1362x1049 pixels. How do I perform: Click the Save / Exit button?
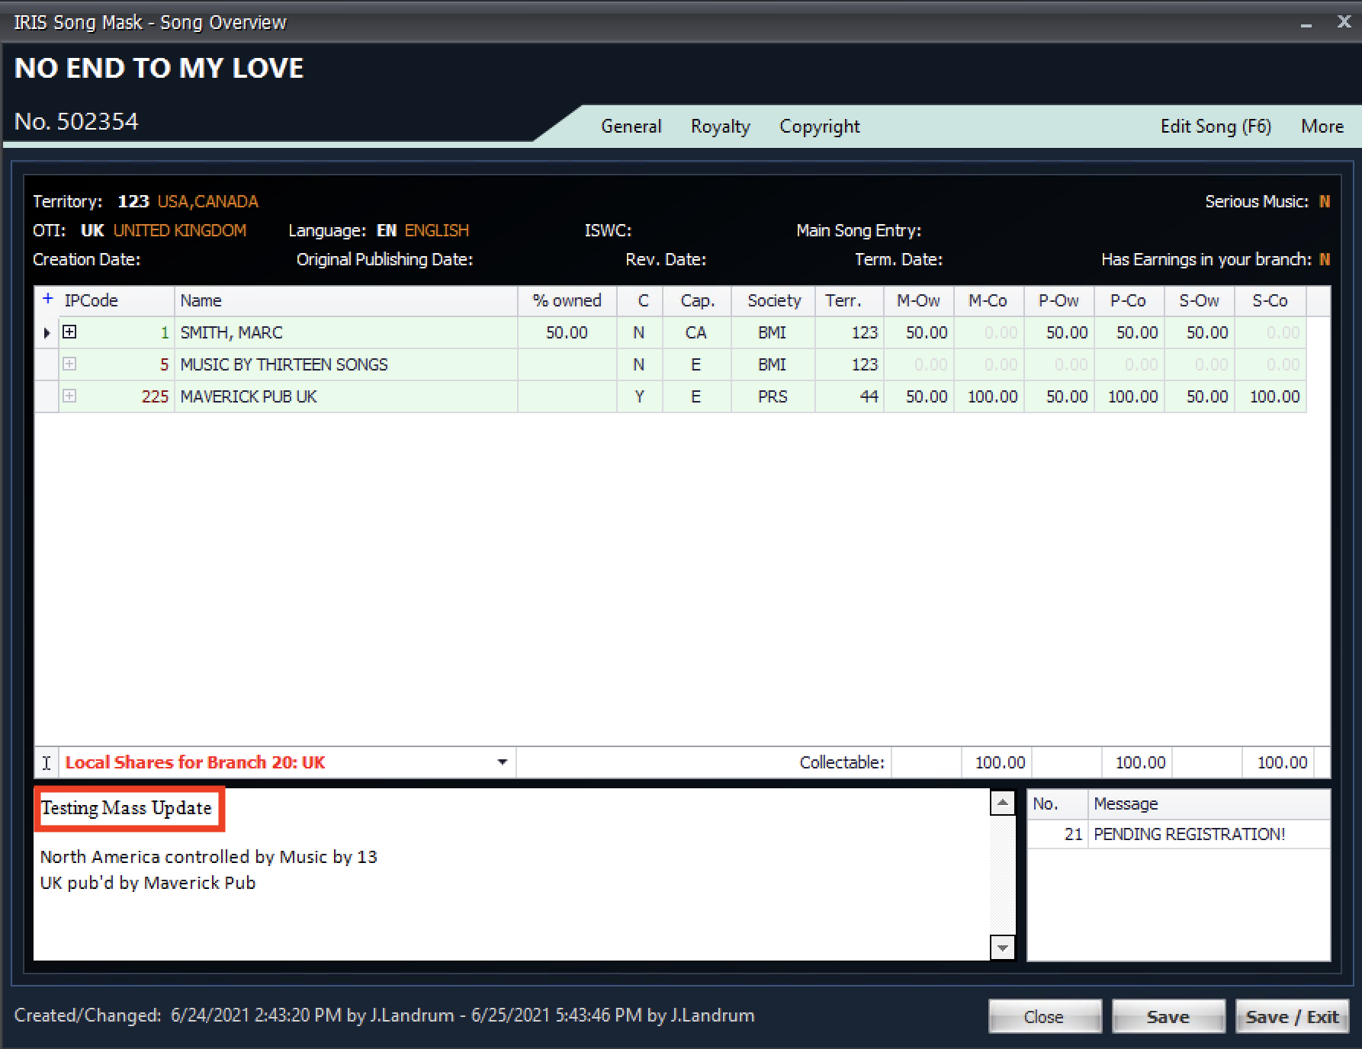pyautogui.click(x=1292, y=1017)
